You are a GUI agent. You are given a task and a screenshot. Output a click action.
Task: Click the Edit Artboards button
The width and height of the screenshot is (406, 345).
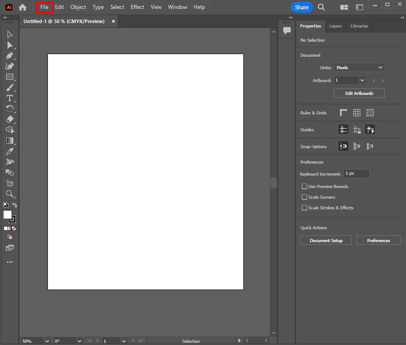coord(359,94)
